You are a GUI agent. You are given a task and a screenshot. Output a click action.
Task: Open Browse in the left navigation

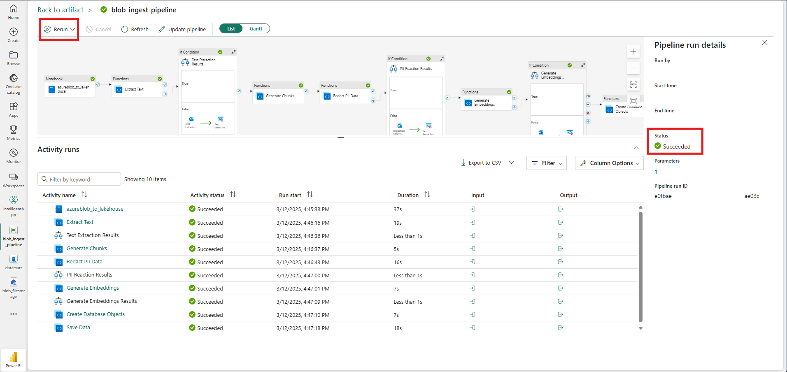click(x=14, y=58)
